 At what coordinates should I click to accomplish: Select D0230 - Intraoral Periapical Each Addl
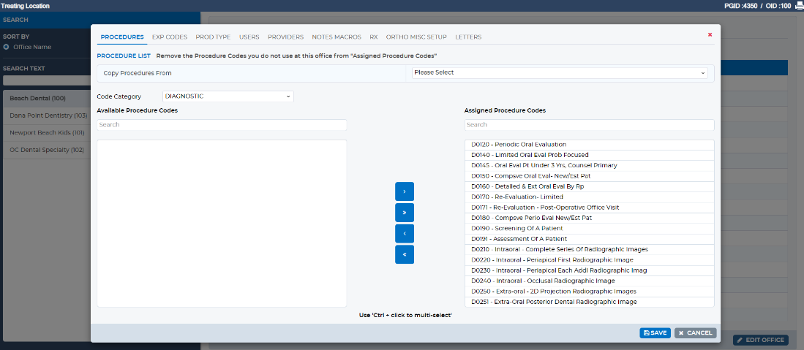click(589, 270)
